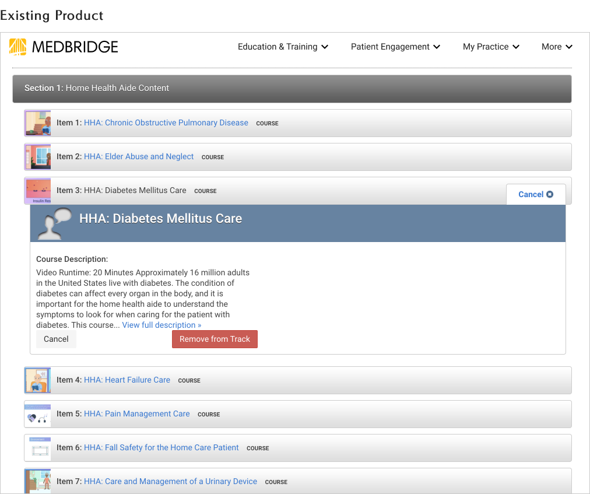The width and height of the screenshot is (590, 494).
Task: Open the My Practice dropdown
Action: click(x=491, y=47)
